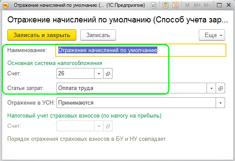The image size is (235, 161).
Task: Click the Статьи затрат label
Action: (x=25, y=88)
